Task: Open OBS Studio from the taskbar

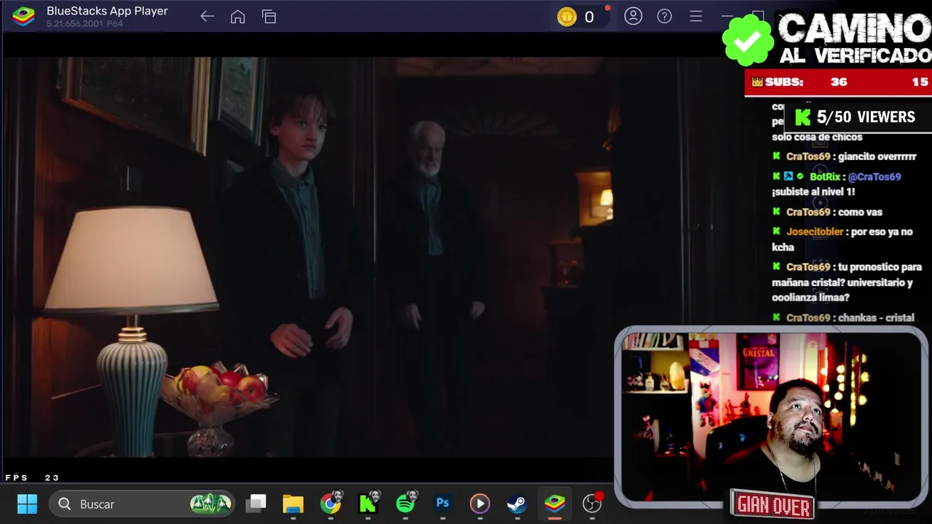Action: click(592, 504)
